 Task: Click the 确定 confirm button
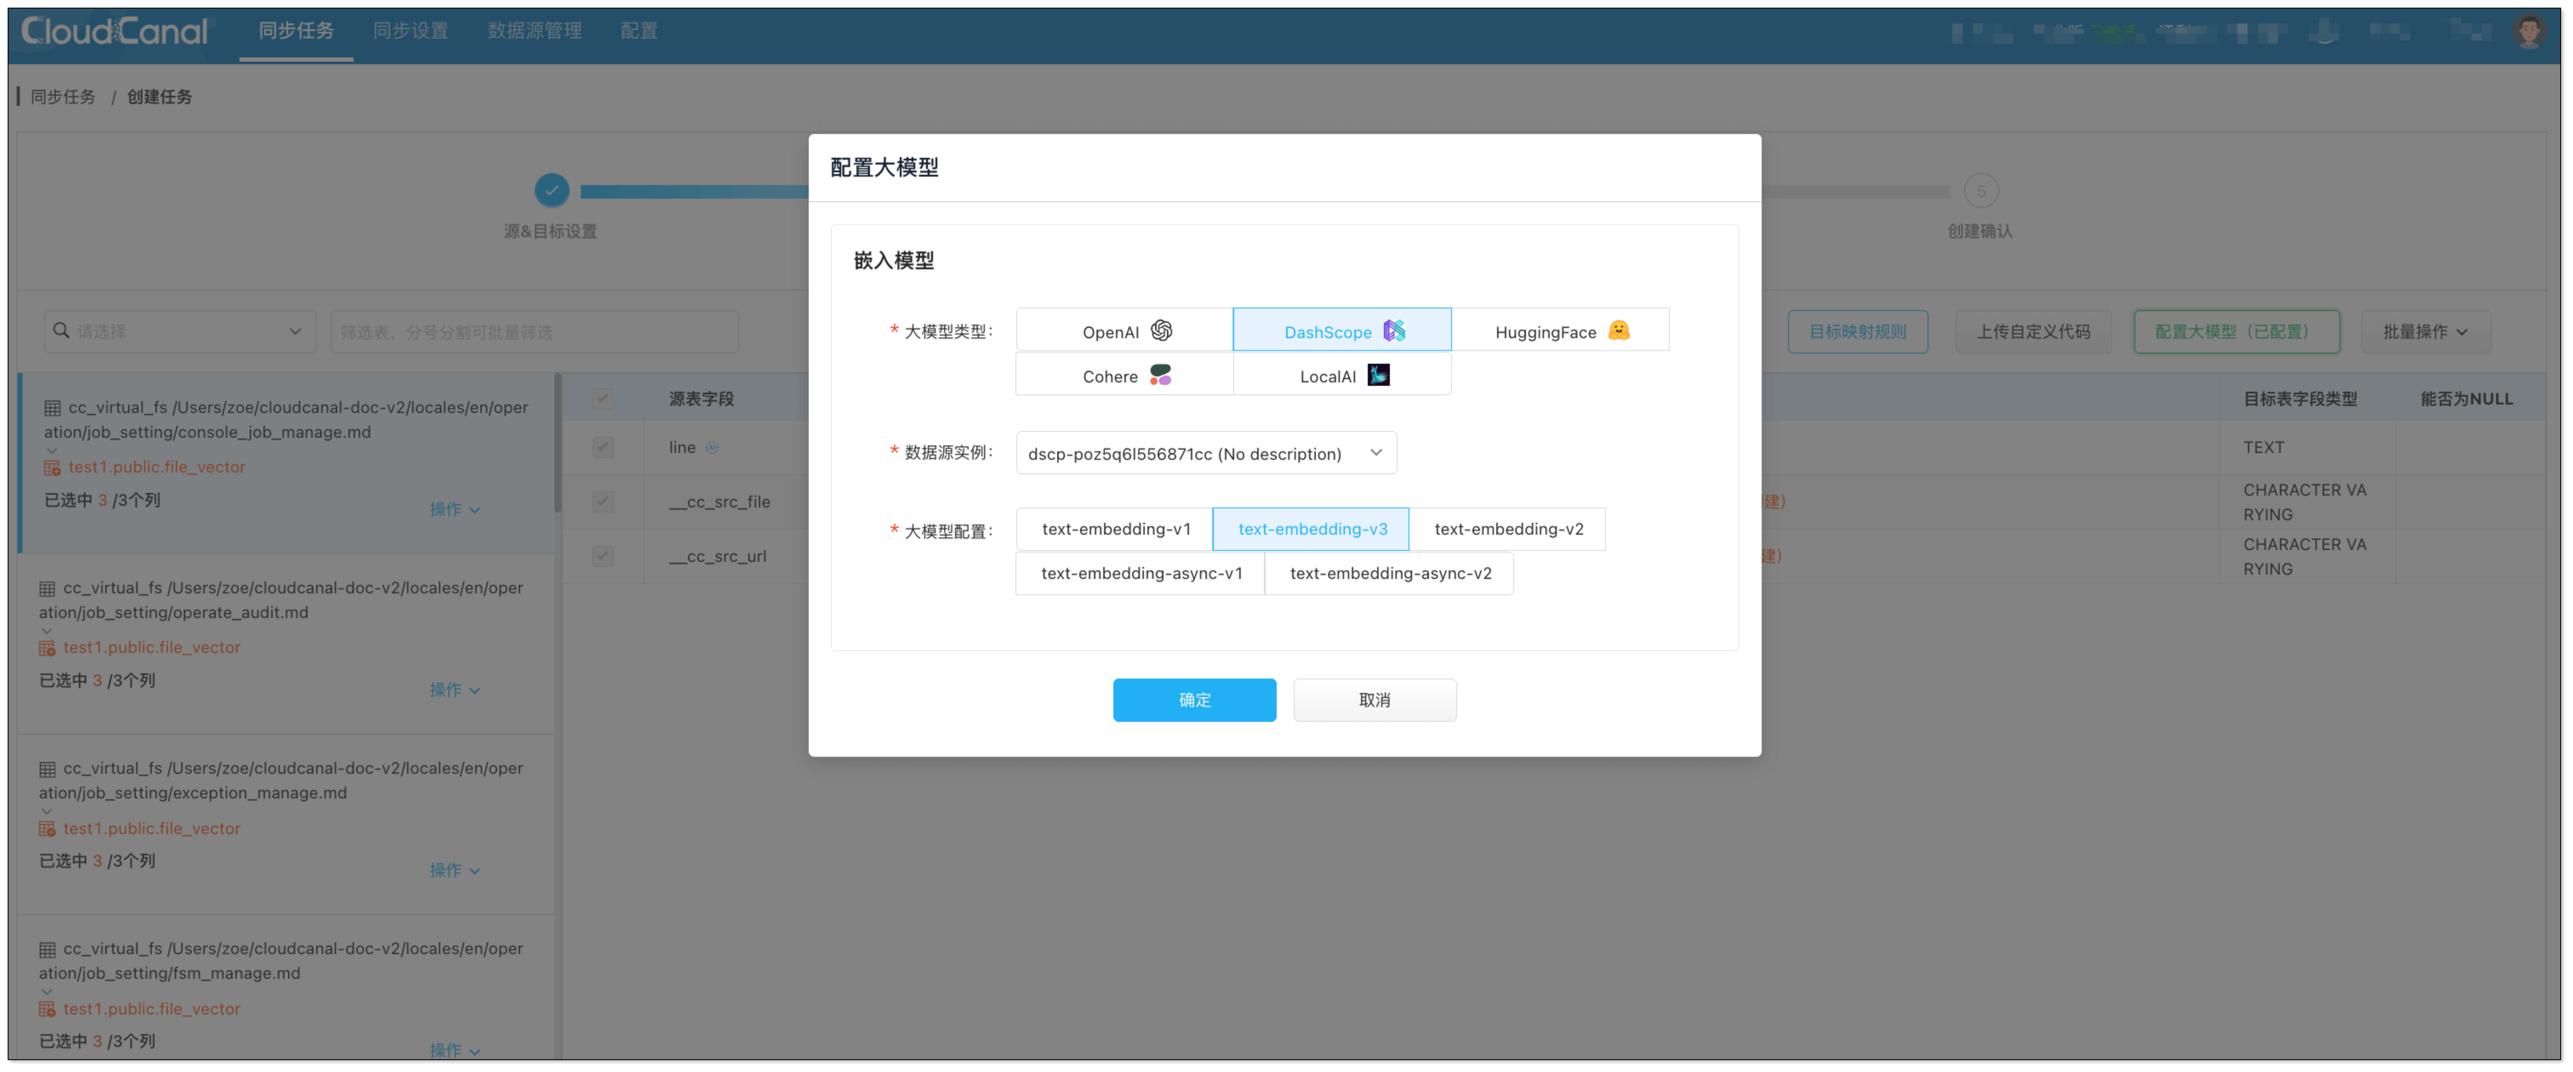tap(1194, 699)
